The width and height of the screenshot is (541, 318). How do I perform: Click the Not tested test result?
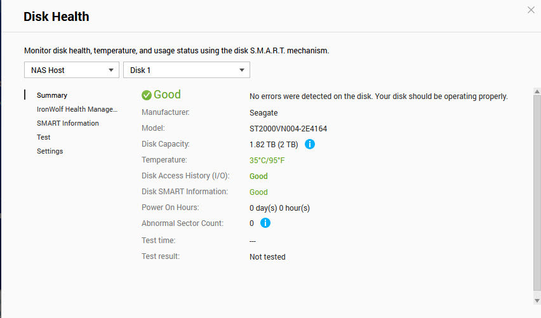[267, 257]
